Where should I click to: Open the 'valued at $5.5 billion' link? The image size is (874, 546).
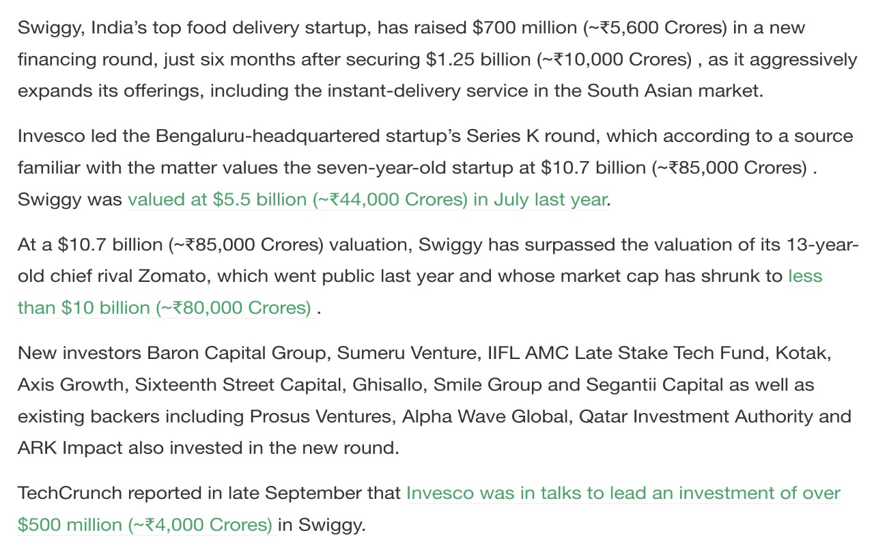(x=367, y=199)
